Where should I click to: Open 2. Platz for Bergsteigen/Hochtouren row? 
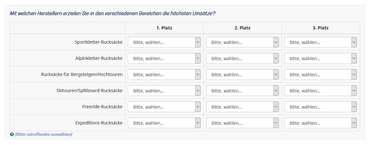click(x=242, y=74)
